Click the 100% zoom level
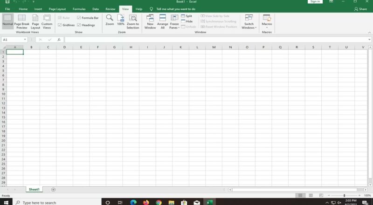373x205 pixels. 367,196
